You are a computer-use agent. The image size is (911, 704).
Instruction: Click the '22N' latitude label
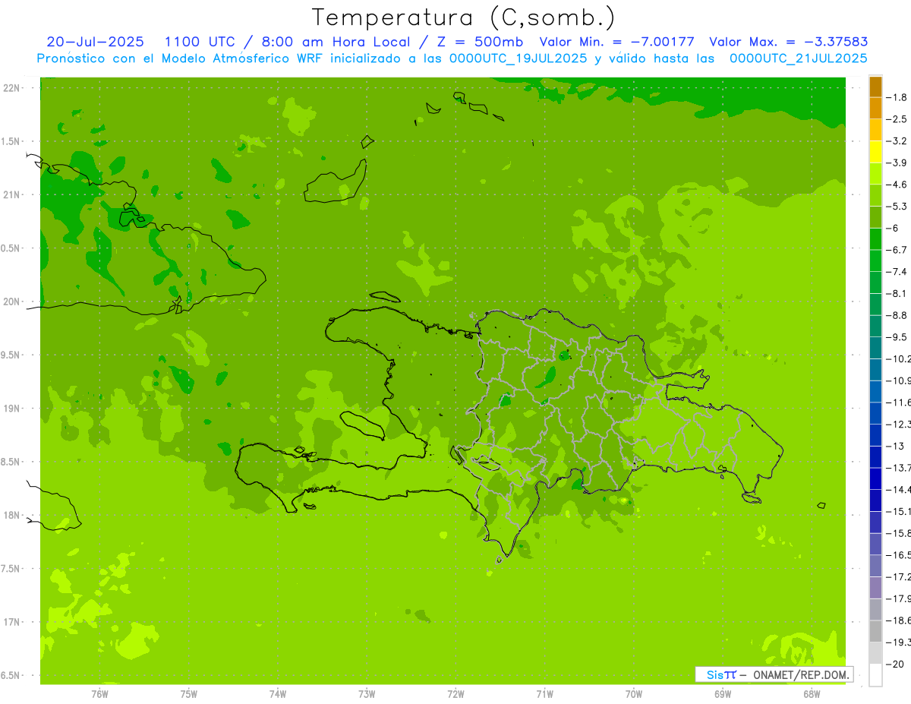[12, 88]
